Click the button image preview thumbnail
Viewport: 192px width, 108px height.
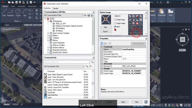tap(106, 19)
